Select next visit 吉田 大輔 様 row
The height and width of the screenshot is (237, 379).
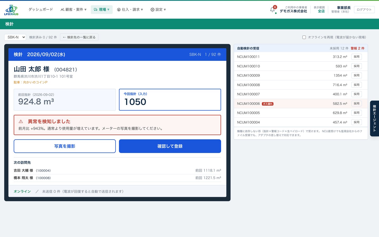(x=117, y=170)
